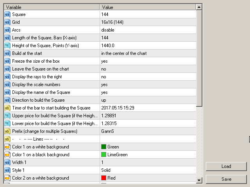Viewport: 250px width, 187px height.
Task: Click the icon beside Leave the Square on the chart
Action: (7, 69)
